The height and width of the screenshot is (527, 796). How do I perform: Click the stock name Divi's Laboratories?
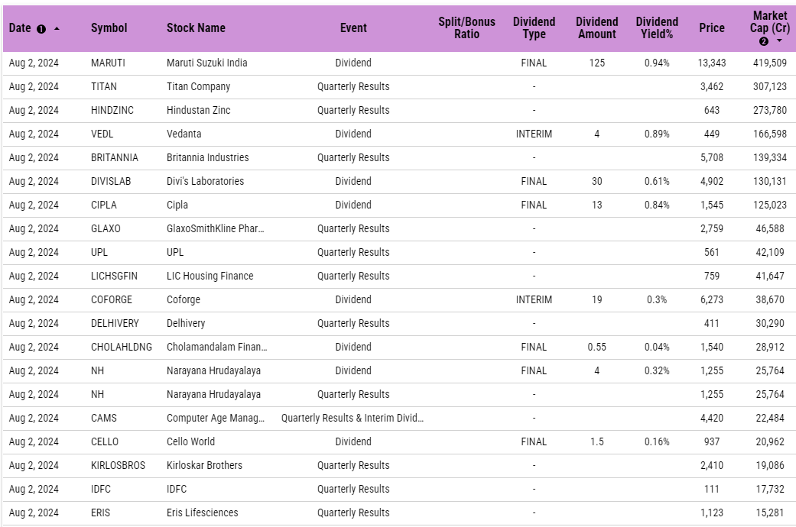205,181
